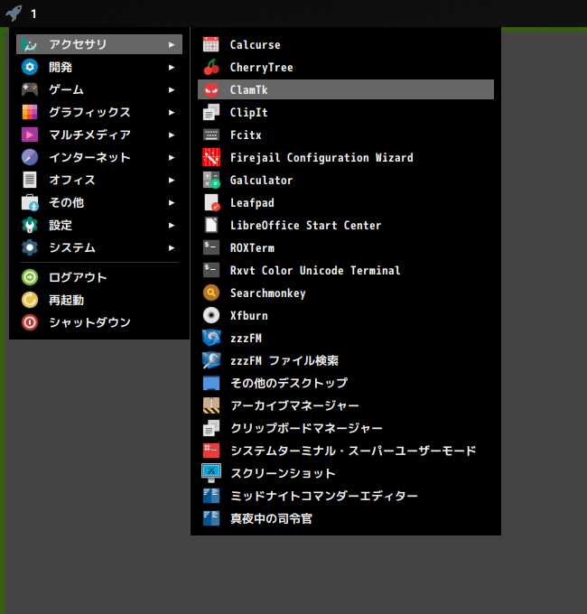This screenshot has width=587, height=614.
Task: Click the Leafpad notepad icon
Action: point(211,202)
